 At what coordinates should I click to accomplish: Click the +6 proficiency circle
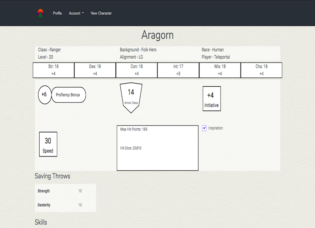coord(44,95)
